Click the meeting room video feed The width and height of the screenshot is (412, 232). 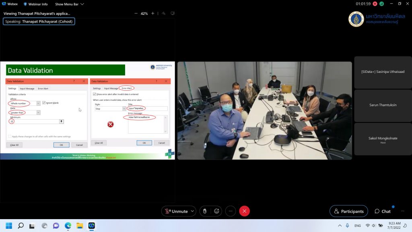pos(264,110)
